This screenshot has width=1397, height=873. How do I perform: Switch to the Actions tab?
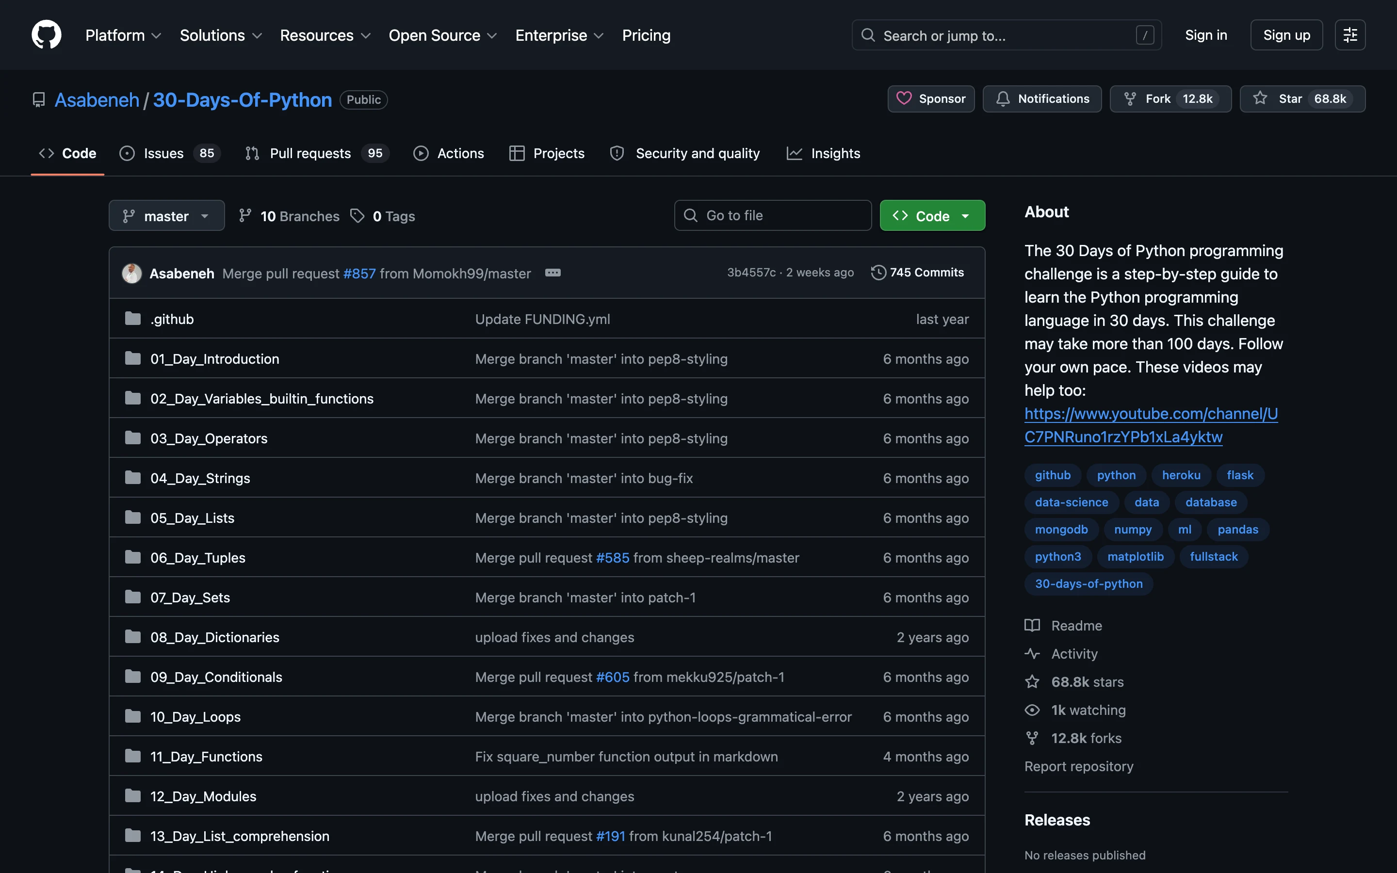pyautogui.click(x=449, y=153)
